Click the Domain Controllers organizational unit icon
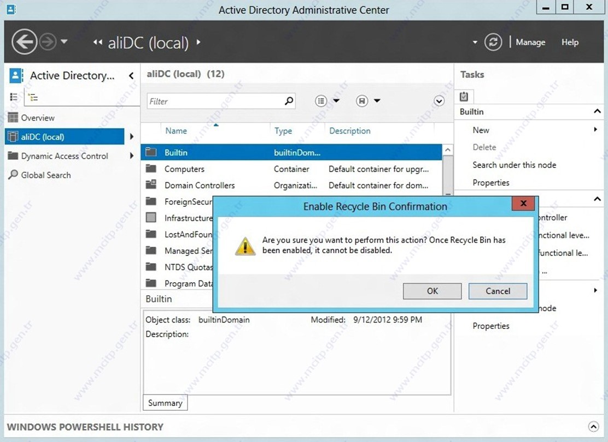The height and width of the screenshot is (442, 608). click(x=151, y=184)
